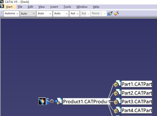Click the Part4 gear document icon
157x116 pixels.
coord(117,110)
